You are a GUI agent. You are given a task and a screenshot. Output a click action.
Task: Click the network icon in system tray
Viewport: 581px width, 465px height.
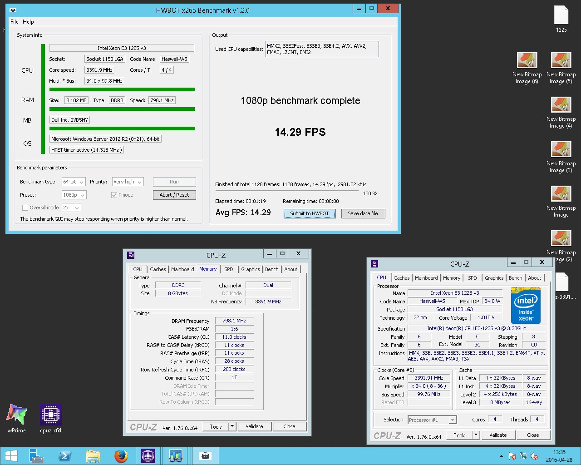coord(523,456)
